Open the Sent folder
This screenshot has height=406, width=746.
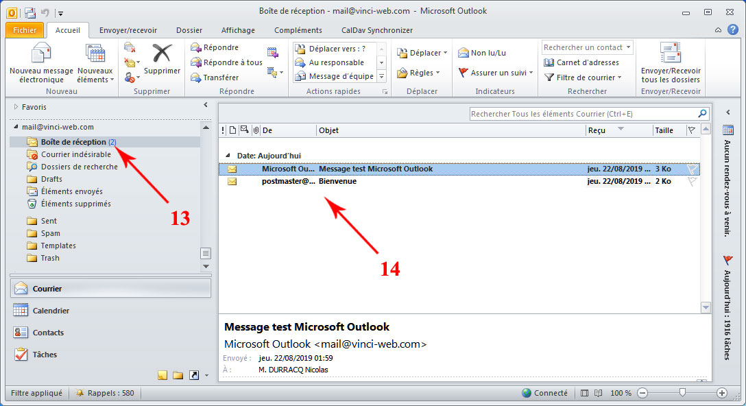point(49,221)
